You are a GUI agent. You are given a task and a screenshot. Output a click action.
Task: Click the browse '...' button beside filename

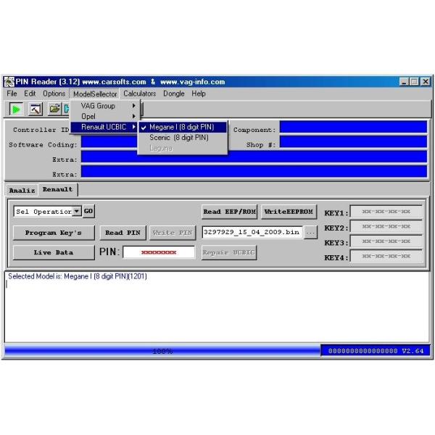click(x=310, y=233)
